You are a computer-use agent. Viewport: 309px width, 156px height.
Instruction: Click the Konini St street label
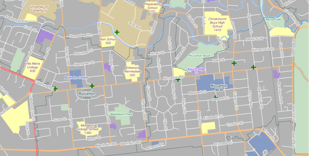pyautogui.click(x=159, y=65)
